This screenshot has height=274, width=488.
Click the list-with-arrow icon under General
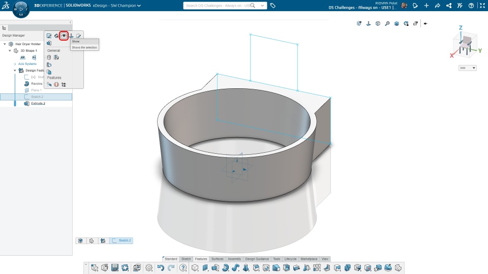click(x=49, y=64)
